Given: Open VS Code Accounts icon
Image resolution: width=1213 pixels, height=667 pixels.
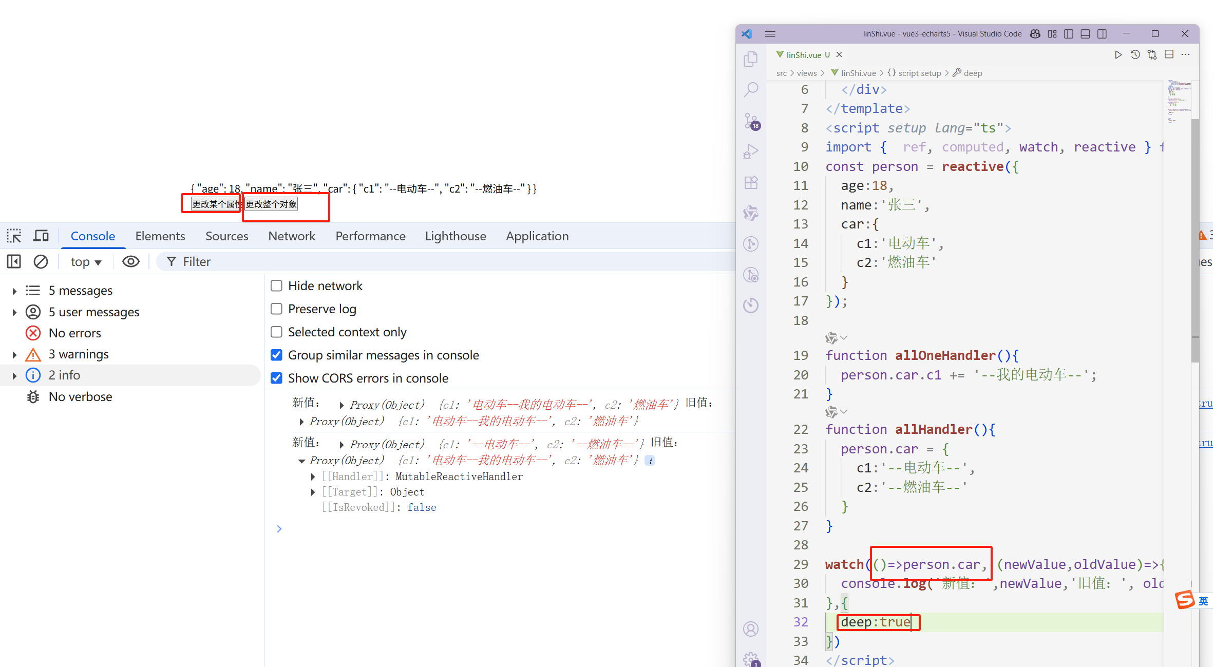Looking at the screenshot, I should (751, 629).
